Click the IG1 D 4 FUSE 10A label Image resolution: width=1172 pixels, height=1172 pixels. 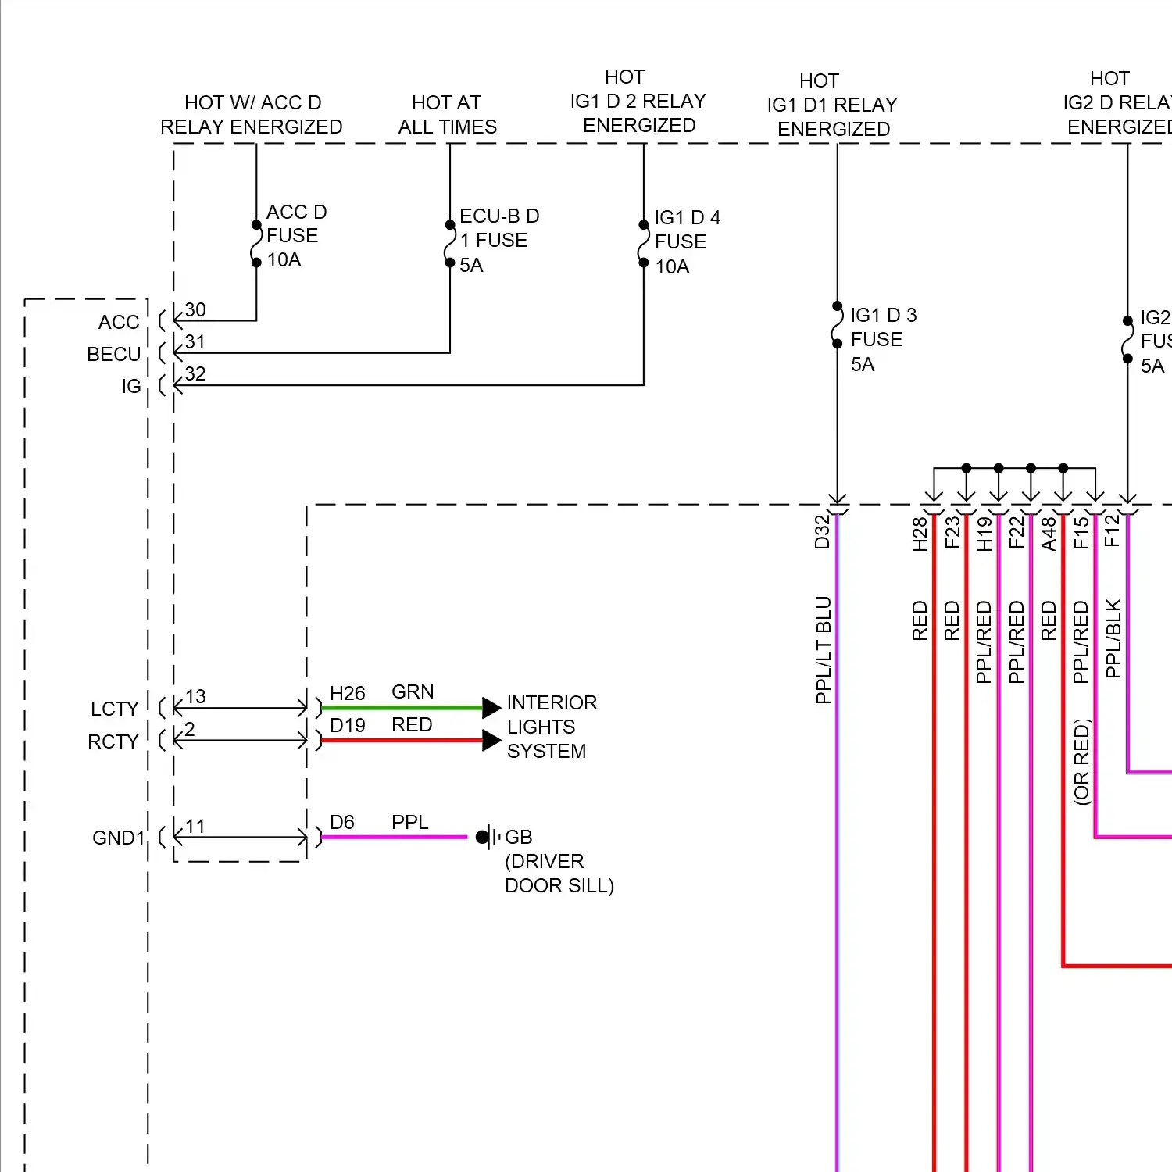pyautogui.click(x=687, y=242)
